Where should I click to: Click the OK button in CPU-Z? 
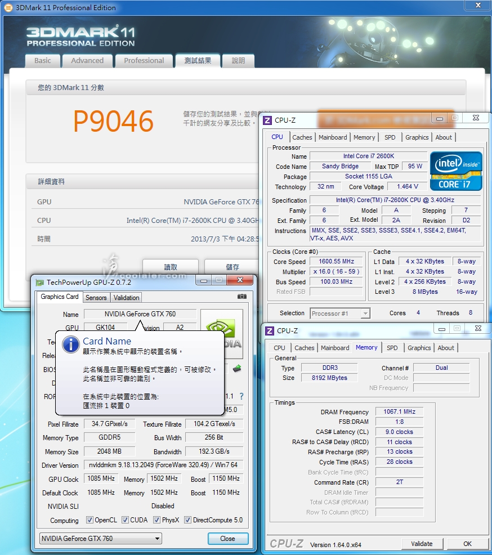[467, 544]
